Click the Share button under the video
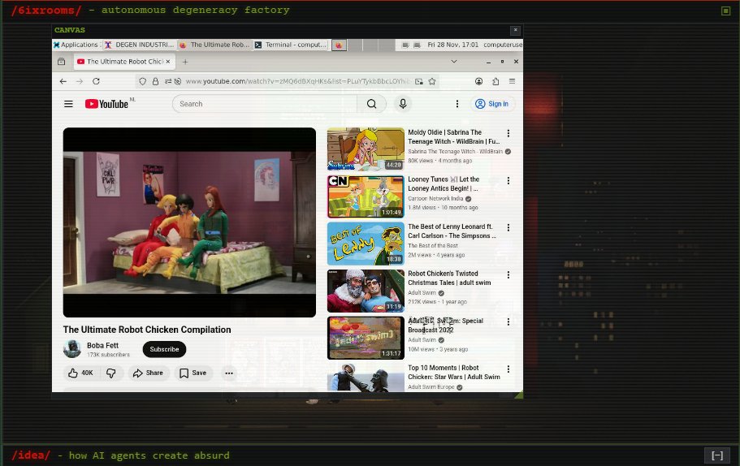Screen dimensions: 740x466 (x=148, y=373)
